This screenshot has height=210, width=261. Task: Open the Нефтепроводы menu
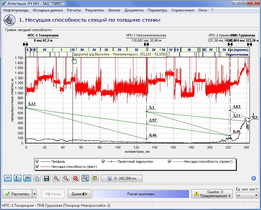[16, 10]
